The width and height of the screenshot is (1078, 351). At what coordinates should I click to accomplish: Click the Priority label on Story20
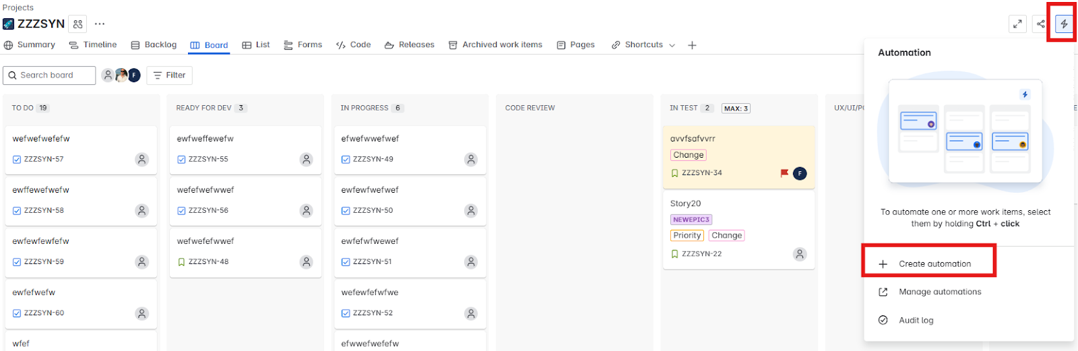click(687, 236)
